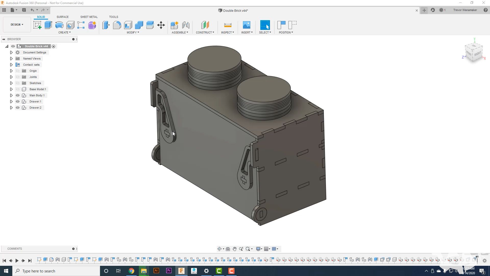Image resolution: width=490 pixels, height=276 pixels.
Task: Click the Create Sketch tool icon
Action: tap(37, 25)
